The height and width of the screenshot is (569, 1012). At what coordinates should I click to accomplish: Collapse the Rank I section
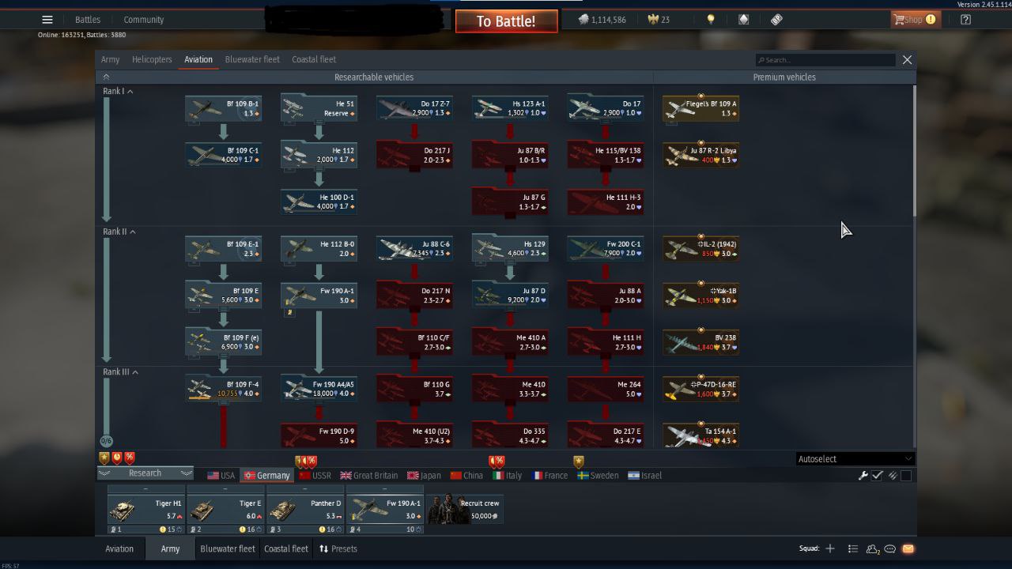coord(130,92)
